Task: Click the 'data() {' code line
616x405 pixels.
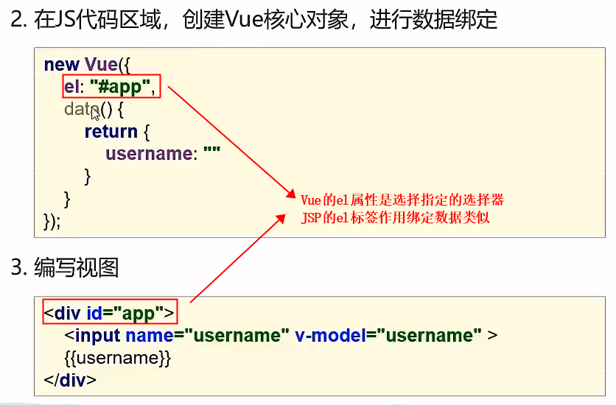Action: click(x=94, y=109)
